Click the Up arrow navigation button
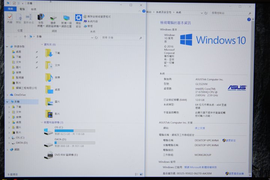 tap(25, 37)
